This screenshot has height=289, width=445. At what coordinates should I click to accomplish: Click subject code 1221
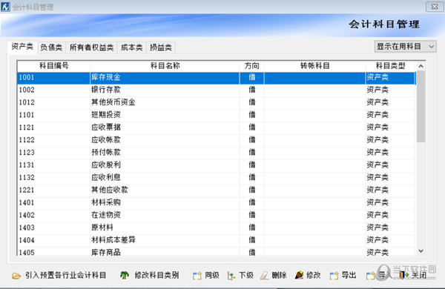[27, 190]
